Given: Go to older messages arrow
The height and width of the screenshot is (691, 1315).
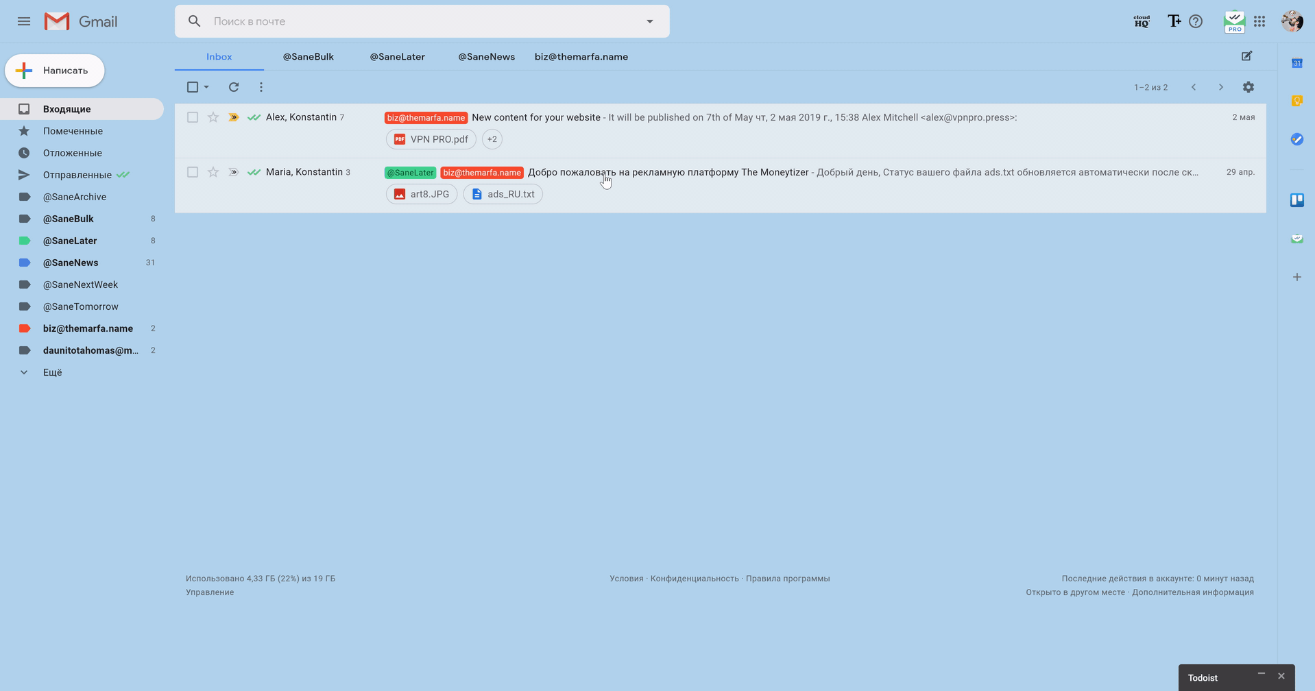Looking at the screenshot, I should point(1221,87).
